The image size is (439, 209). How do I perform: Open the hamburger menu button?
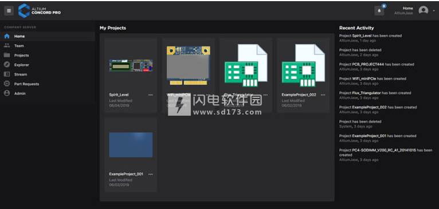[9, 11]
